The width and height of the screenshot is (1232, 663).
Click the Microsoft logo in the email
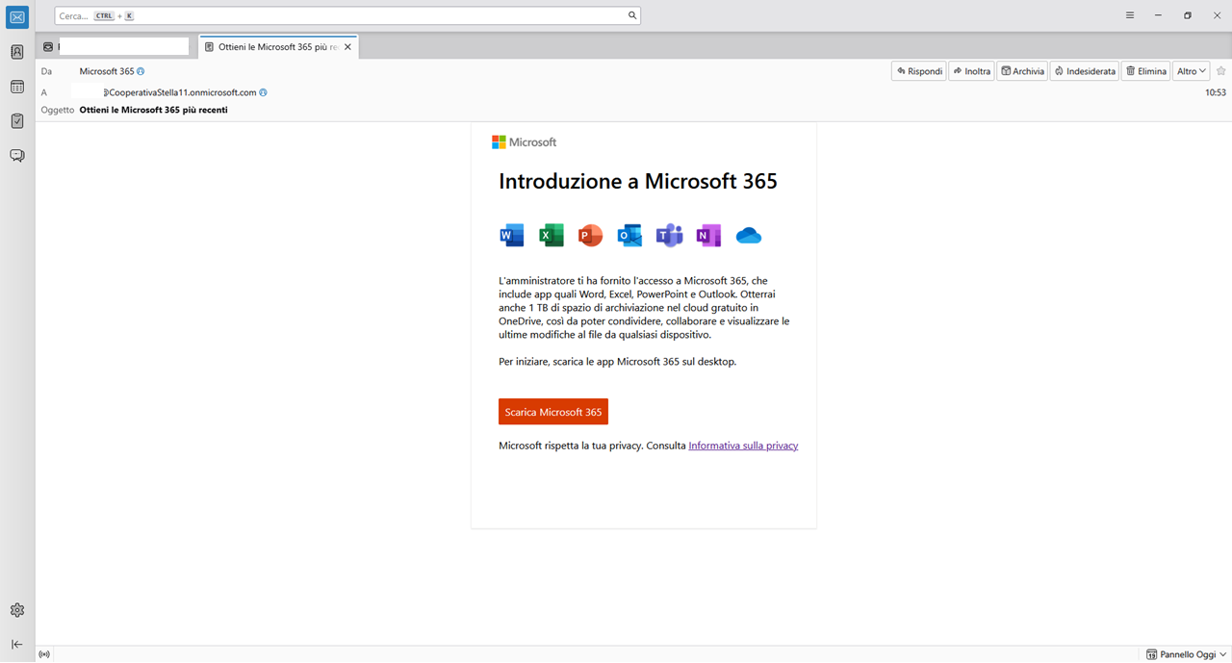pyautogui.click(x=525, y=142)
